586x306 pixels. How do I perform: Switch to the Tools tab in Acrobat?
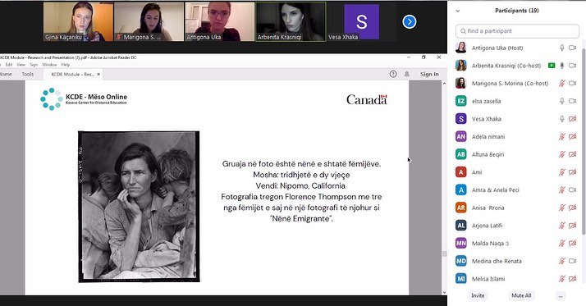point(28,74)
